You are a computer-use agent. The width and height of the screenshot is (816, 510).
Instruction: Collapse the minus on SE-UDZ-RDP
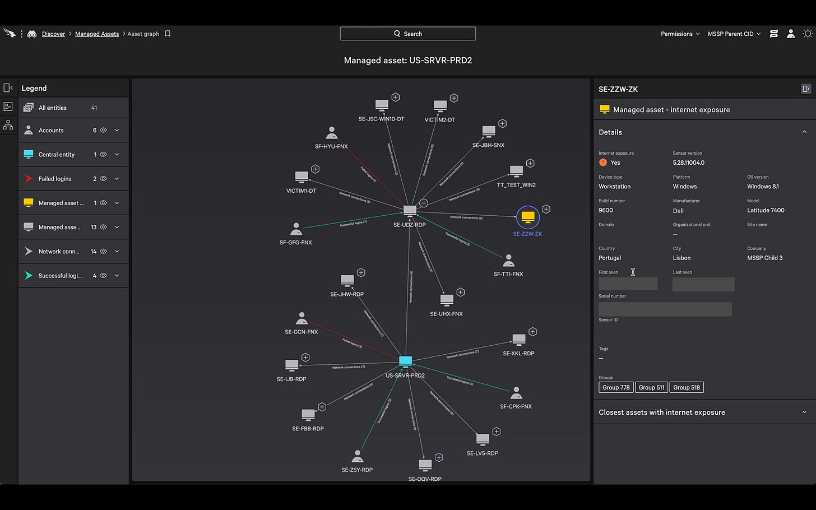point(424,203)
